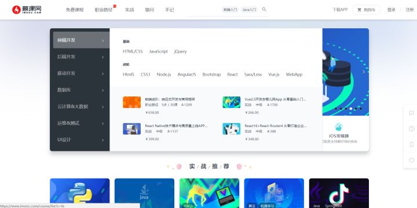Open 实战 in top navigation

(x=130, y=10)
